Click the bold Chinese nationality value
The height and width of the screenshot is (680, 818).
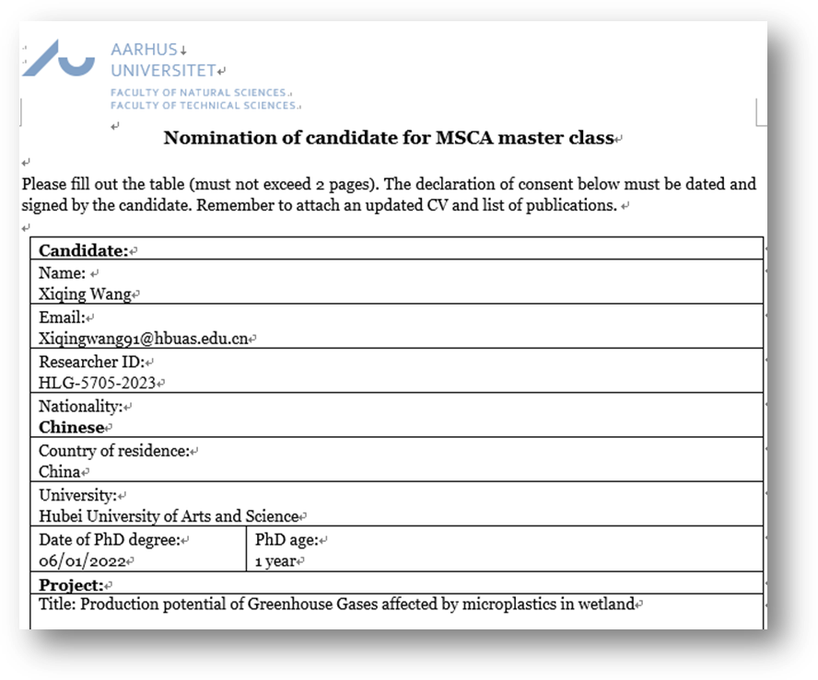(71, 428)
